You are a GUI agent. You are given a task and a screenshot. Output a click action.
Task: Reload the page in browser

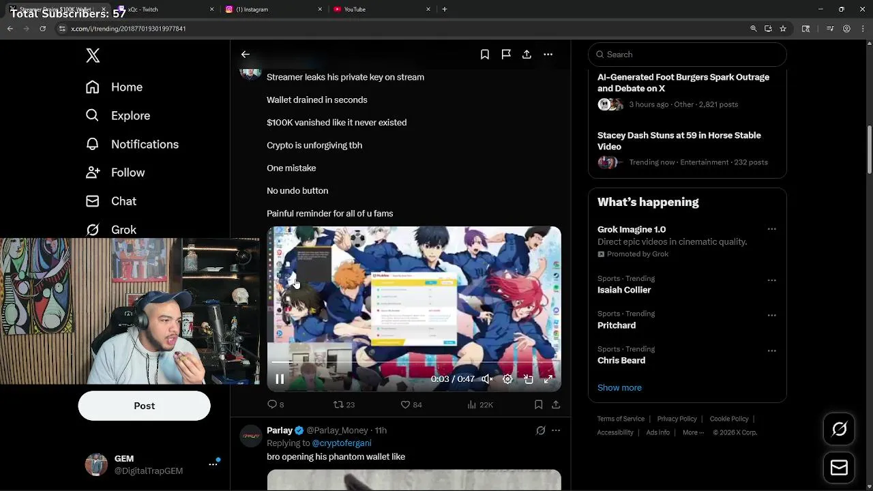(42, 29)
